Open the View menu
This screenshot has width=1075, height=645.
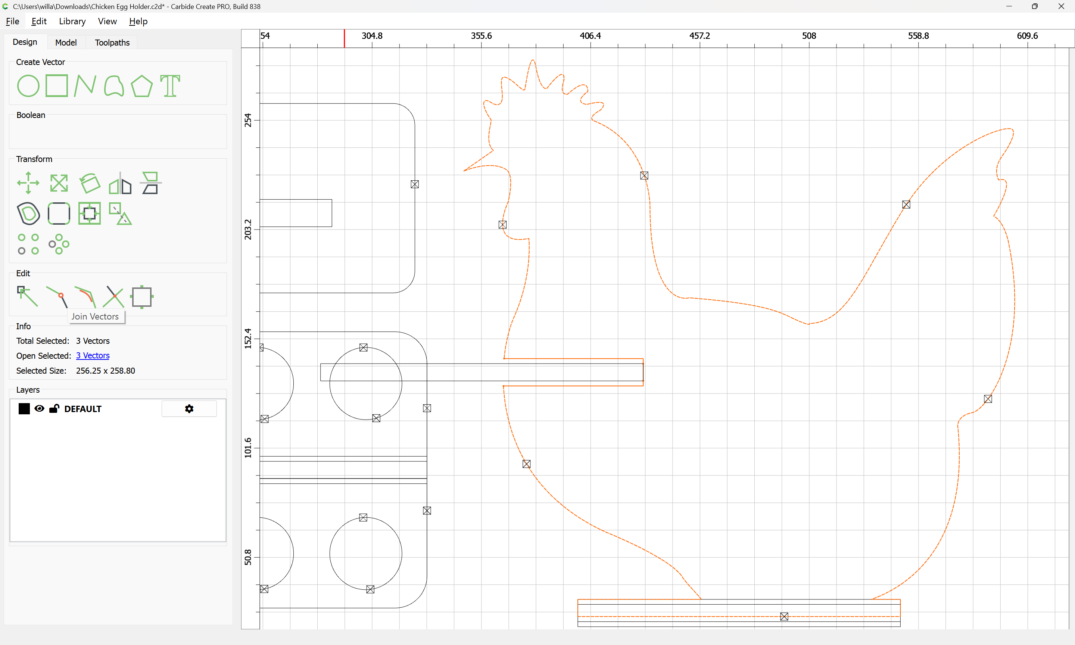click(107, 21)
